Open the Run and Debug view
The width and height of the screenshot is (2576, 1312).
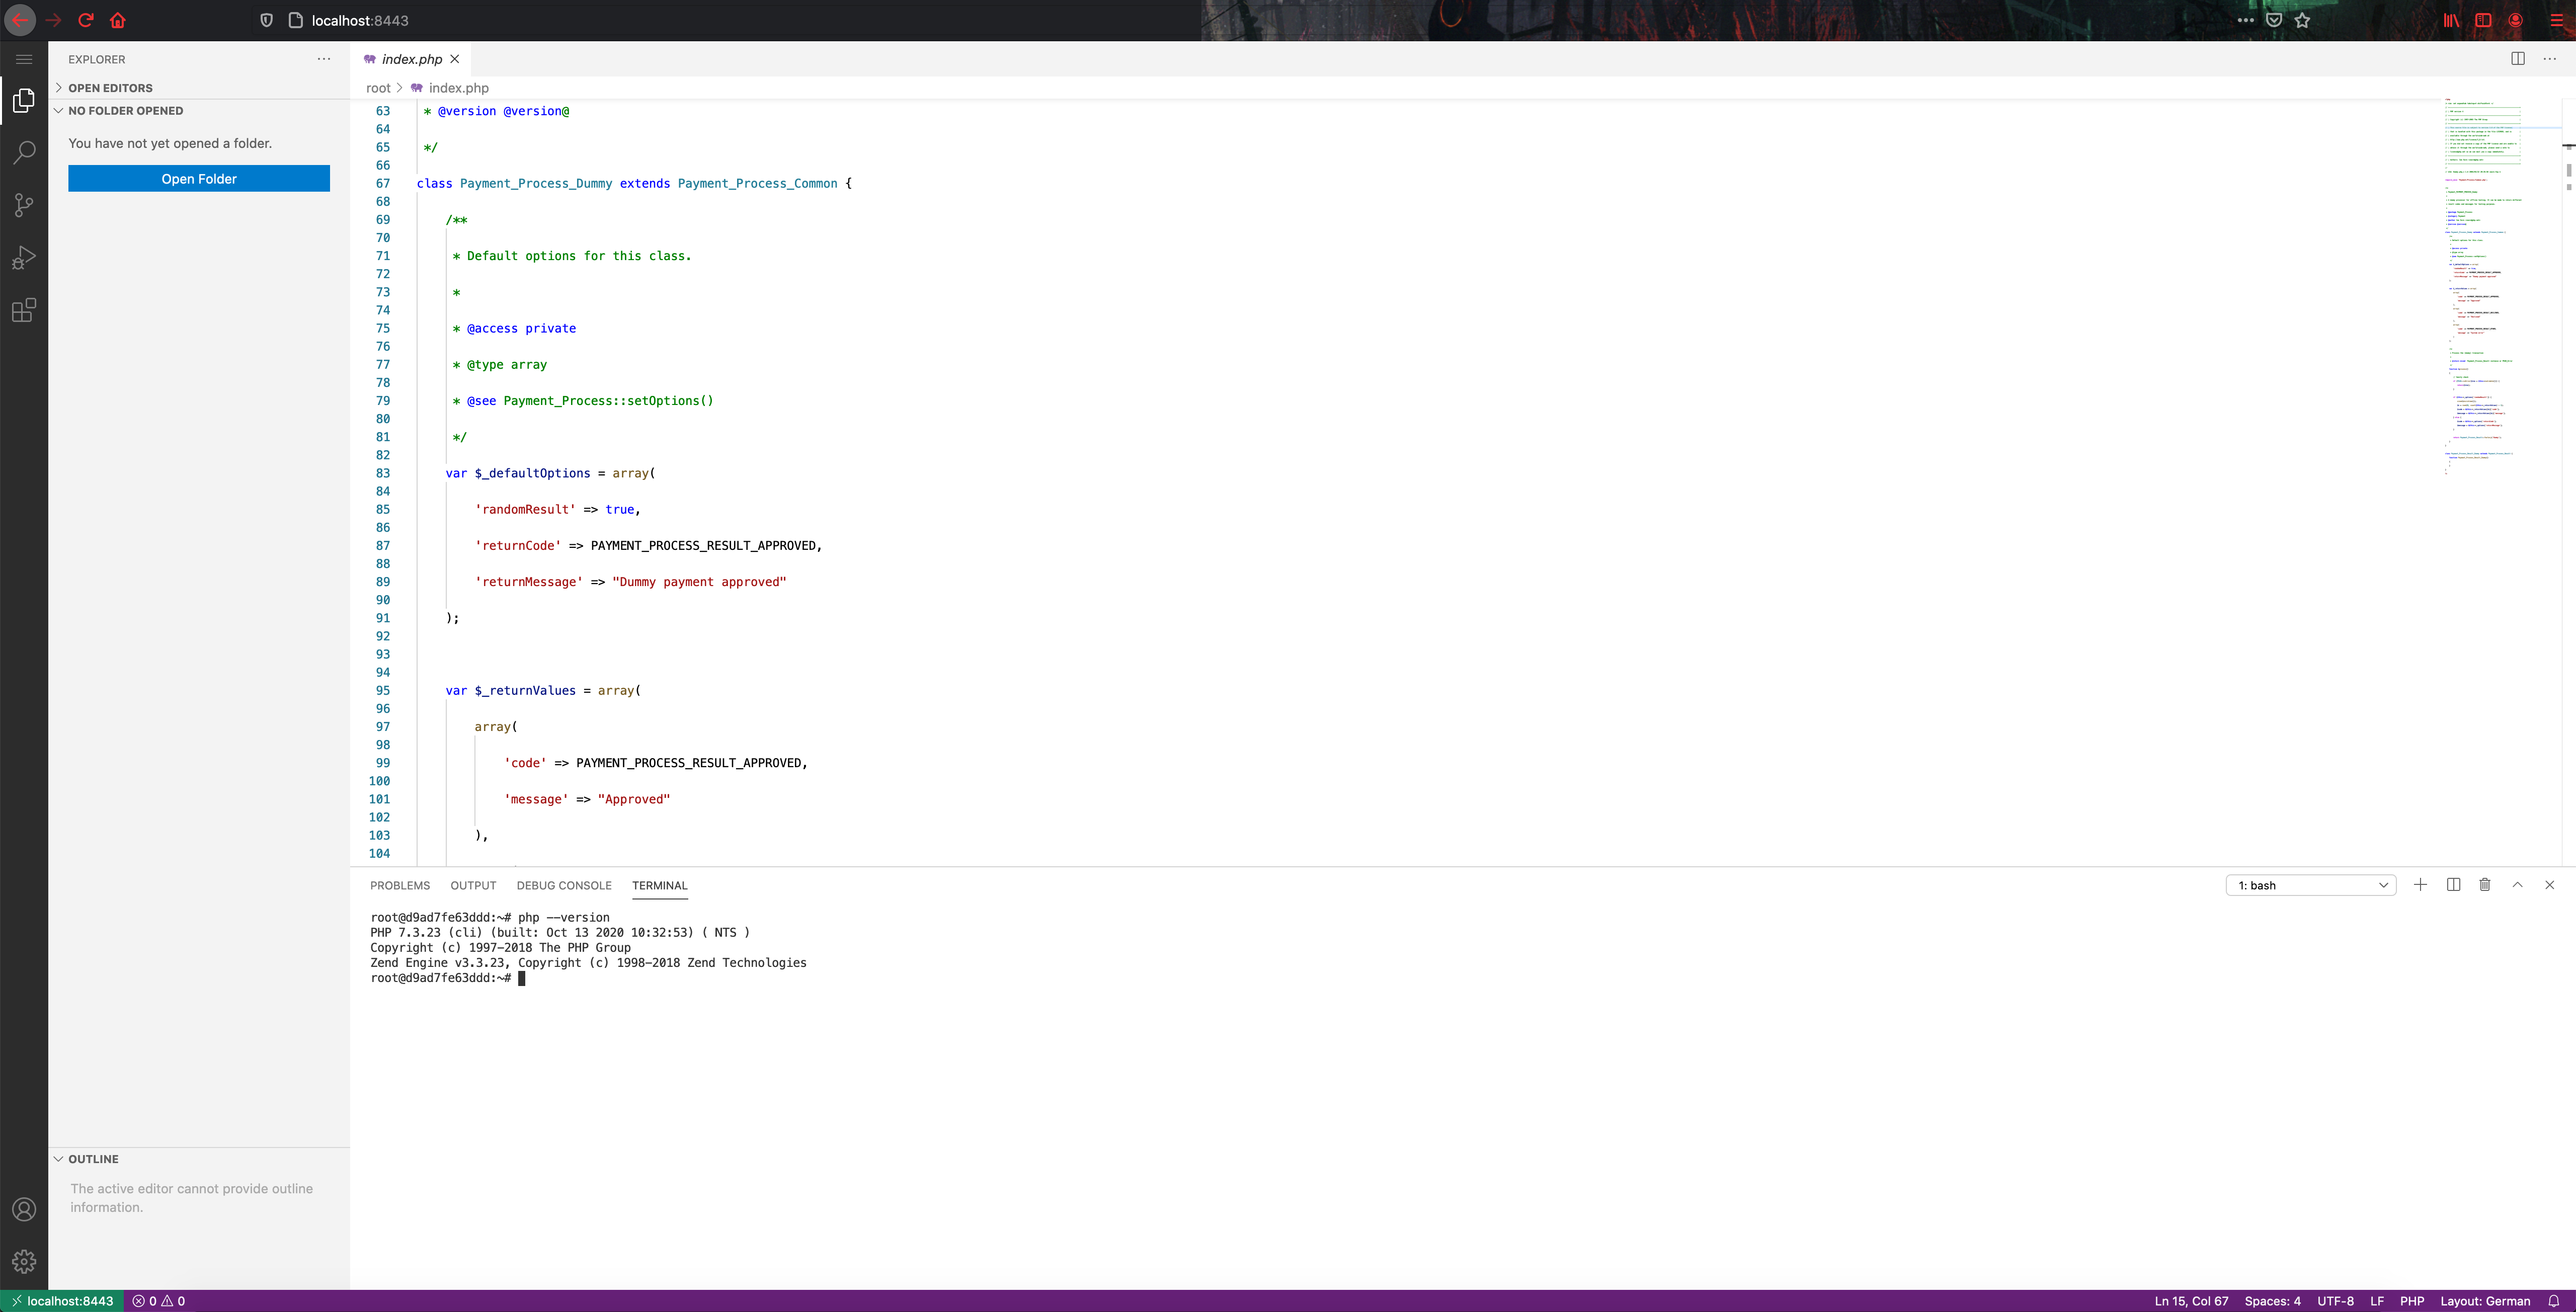pos(24,258)
